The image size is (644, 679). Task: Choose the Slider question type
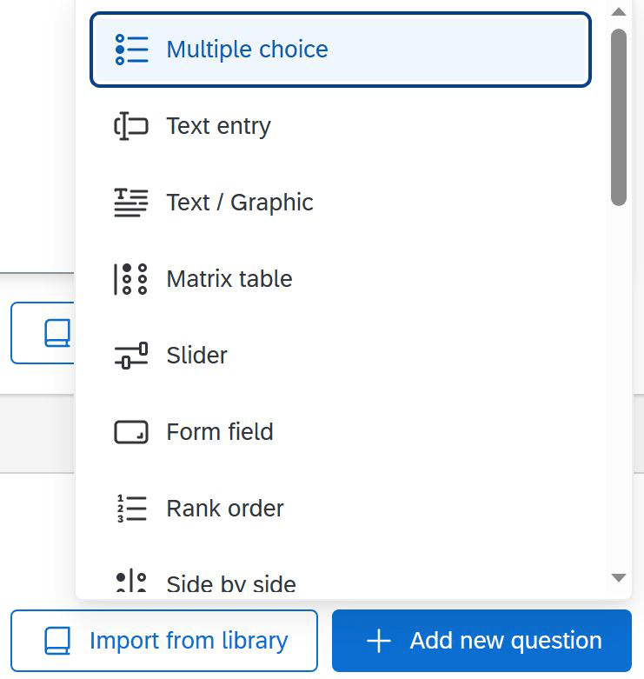341,356
